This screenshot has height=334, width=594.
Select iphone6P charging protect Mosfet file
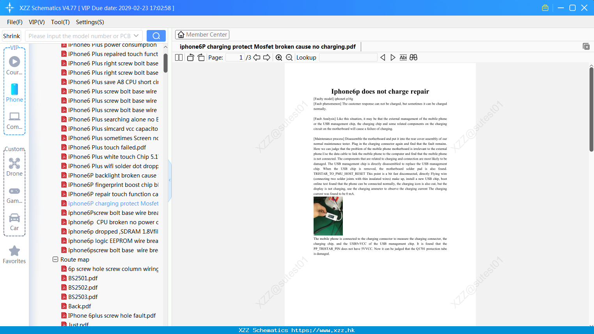coord(110,204)
